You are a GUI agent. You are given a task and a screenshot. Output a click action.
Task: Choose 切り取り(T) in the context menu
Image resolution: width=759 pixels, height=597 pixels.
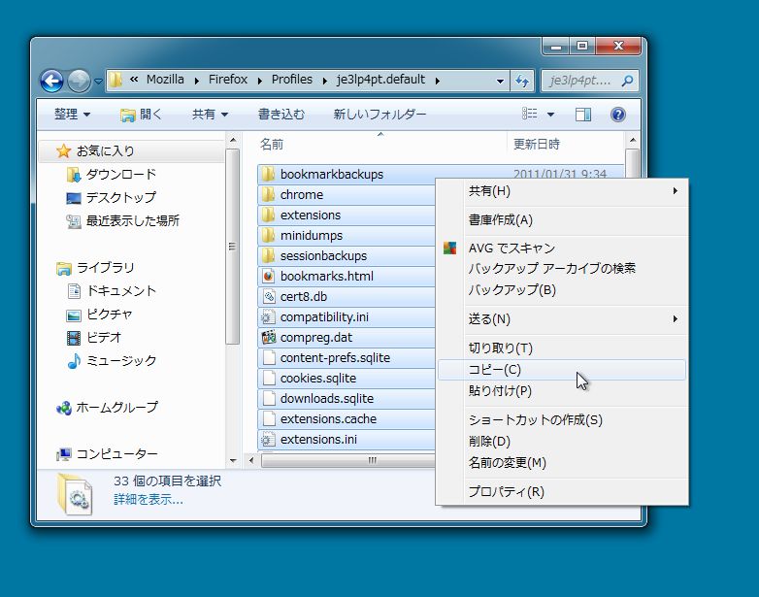pyautogui.click(x=562, y=348)
